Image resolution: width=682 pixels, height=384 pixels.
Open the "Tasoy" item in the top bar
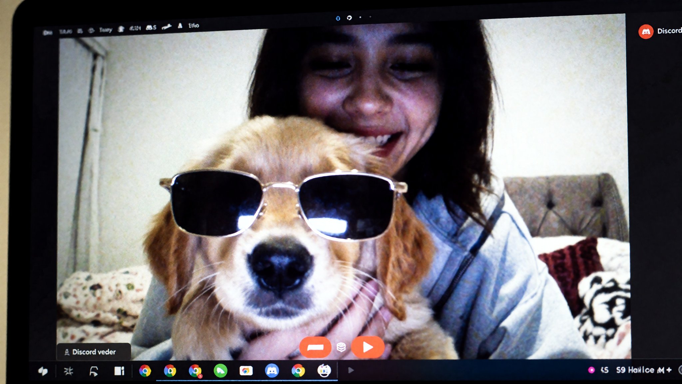[106, 30]
